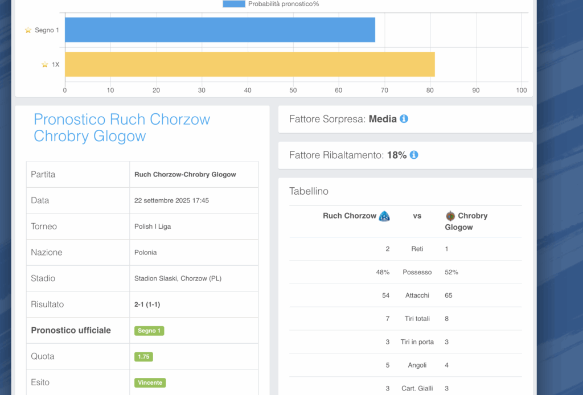Select the date 22 settembre 2025 17:45
This screenshot has height=395, width=583.
click(171, 200)
